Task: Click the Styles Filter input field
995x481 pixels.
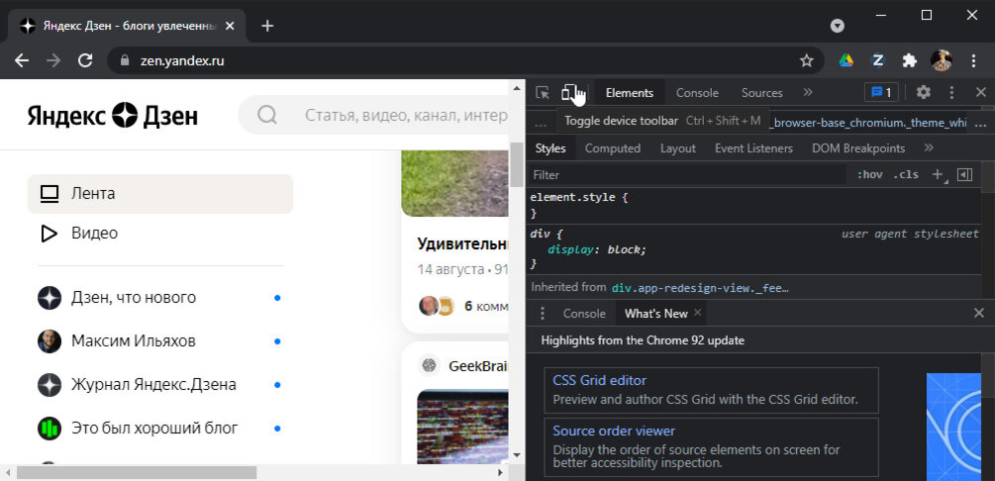Action: tap(688, 174)
